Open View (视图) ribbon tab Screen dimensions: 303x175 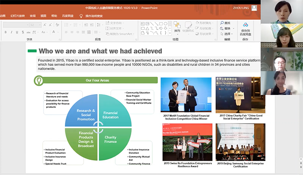pos(43,16)
